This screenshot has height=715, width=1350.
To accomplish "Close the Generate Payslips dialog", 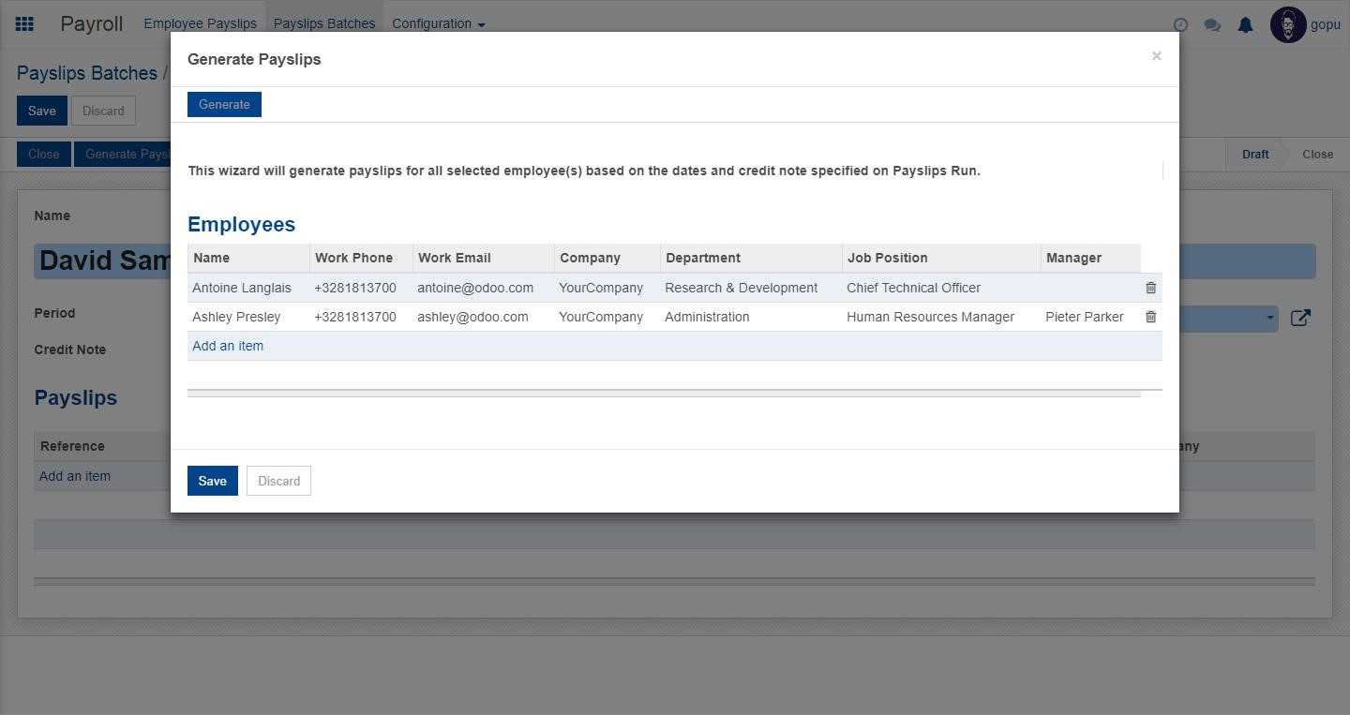I will [x=1156, y=56].
